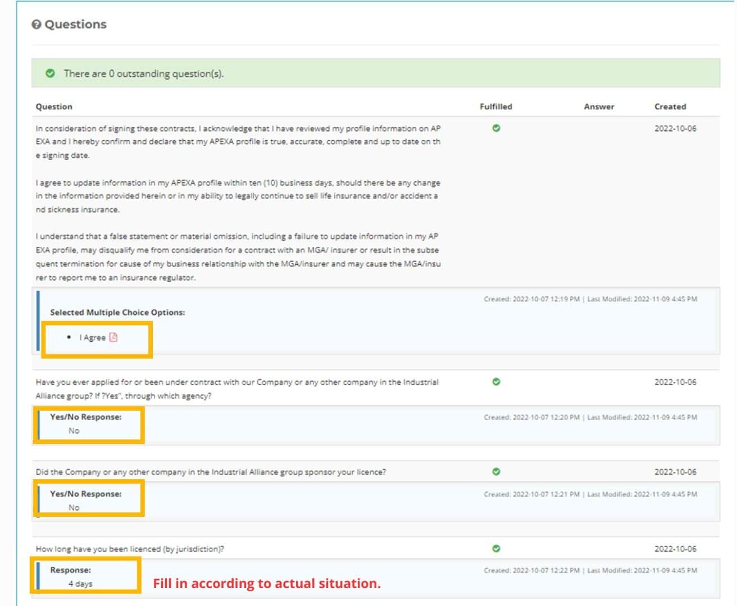Image resolution: width=737 pixels, height=606 pixels.
Task: Click the Answer column header
Action: (599, 107)
